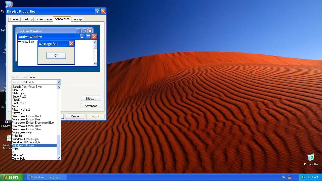Click the taskbar clock showing 9:14 AM
This screenshot has height=181, width=322.
click(313, 177)
